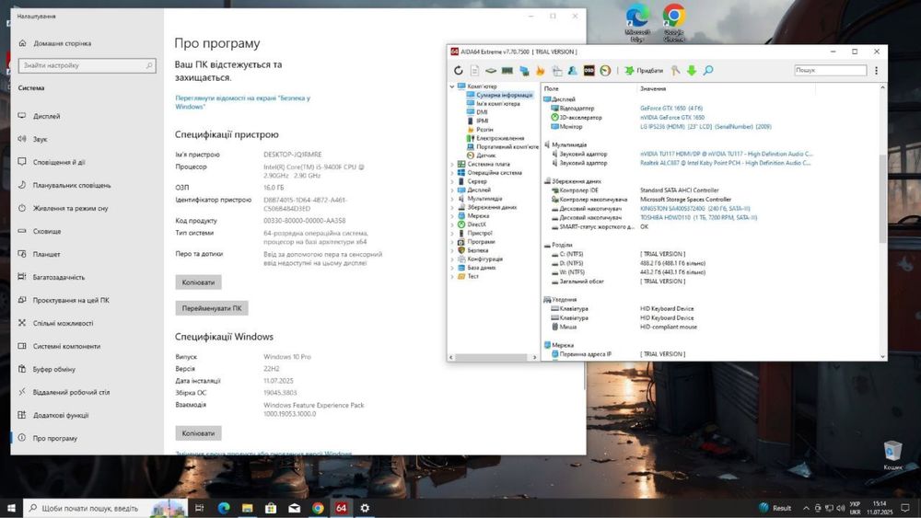921x518 pixels.
Task: Click the GeForce GTX 1650 (4 ГБ) link
Action: coord(670,109)
